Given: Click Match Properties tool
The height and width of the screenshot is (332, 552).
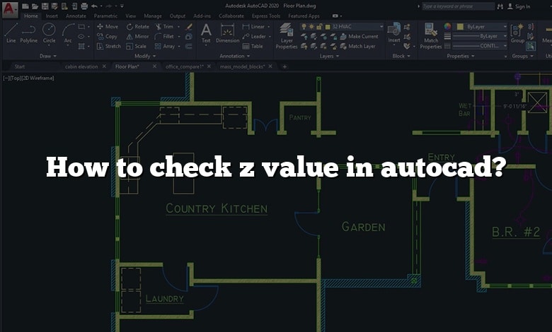Looking at the screenshot, I should click(430, 36).
